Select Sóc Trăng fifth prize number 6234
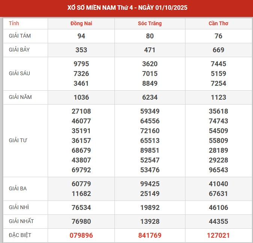This screenshot has width=253, height=243. [150, 97]
